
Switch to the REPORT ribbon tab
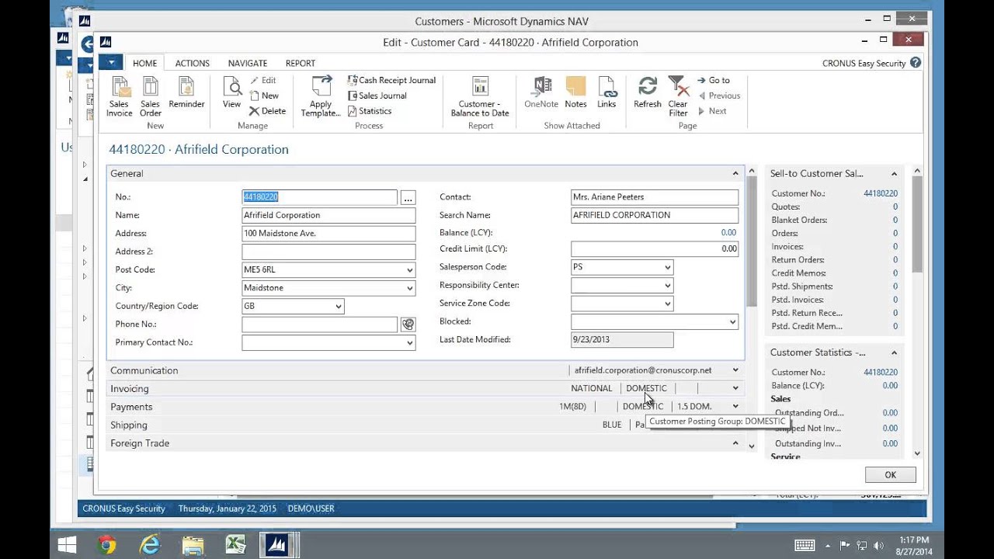(x=300, y=63)
